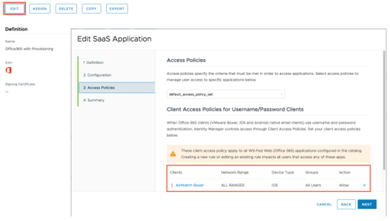Image resolution: width=390 pixels, height=221 pixels.
Task: Go to the Definition step
Action: (95, 63)
